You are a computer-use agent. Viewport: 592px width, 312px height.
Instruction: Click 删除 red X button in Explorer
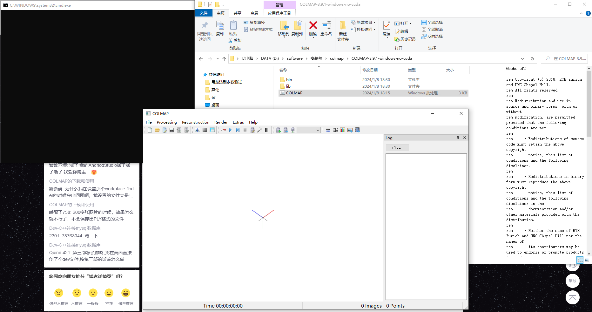point(313,29)
